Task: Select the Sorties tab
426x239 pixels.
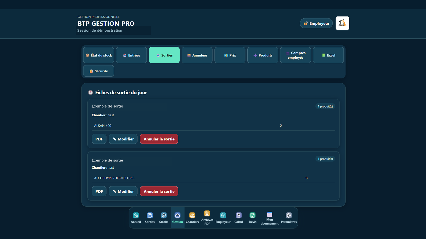Action: pos(164,55)
